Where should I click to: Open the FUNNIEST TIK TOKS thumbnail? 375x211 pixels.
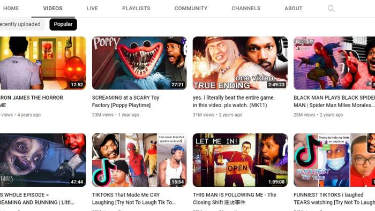pyautogui.click(x=334, y=160)
